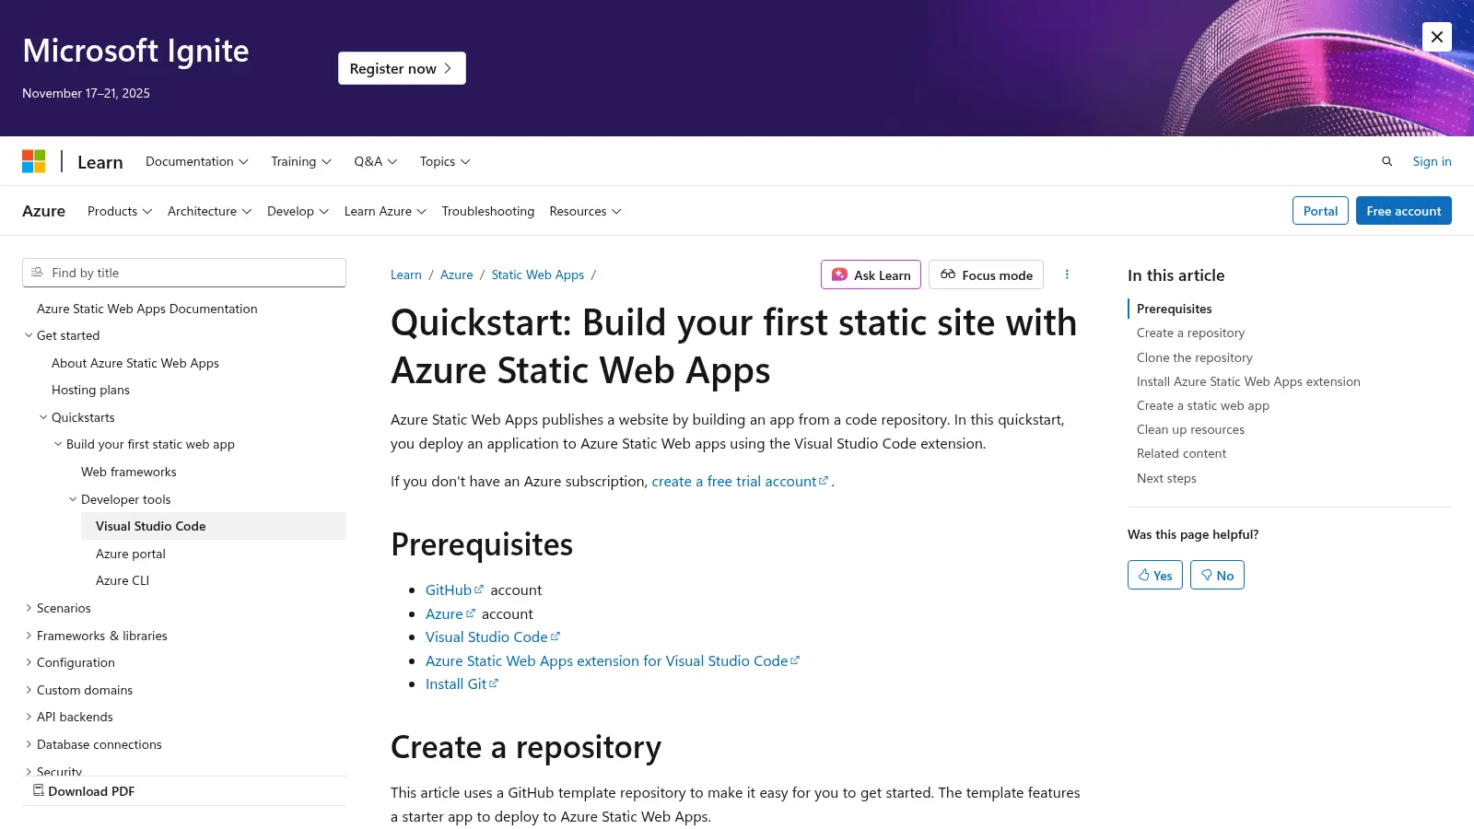Expand the Develop menu

pyautogui.click(x=298, y=211)
